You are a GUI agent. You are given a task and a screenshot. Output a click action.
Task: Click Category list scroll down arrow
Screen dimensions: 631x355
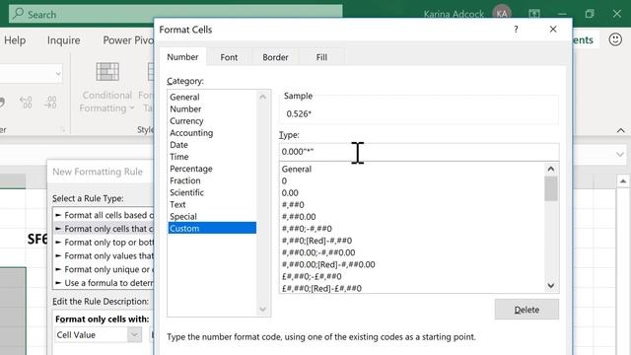click(263, 309)
